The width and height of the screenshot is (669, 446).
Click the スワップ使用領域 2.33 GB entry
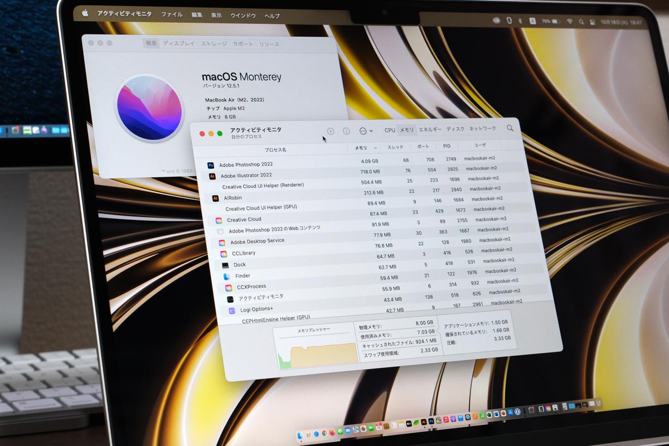click(x=400, y=353)
